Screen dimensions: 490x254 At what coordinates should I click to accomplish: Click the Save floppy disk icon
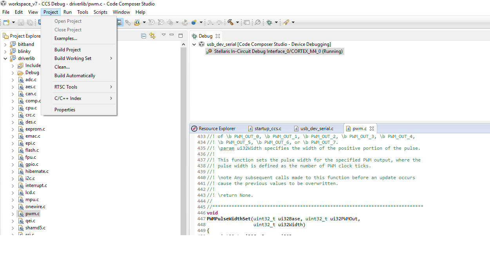coord(21,22)
